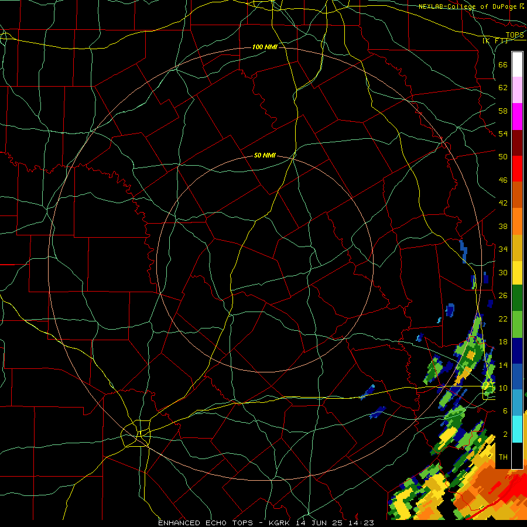Click the 54 legend value
The width and height of the screenshot is (527, 527).
(503, 134)
